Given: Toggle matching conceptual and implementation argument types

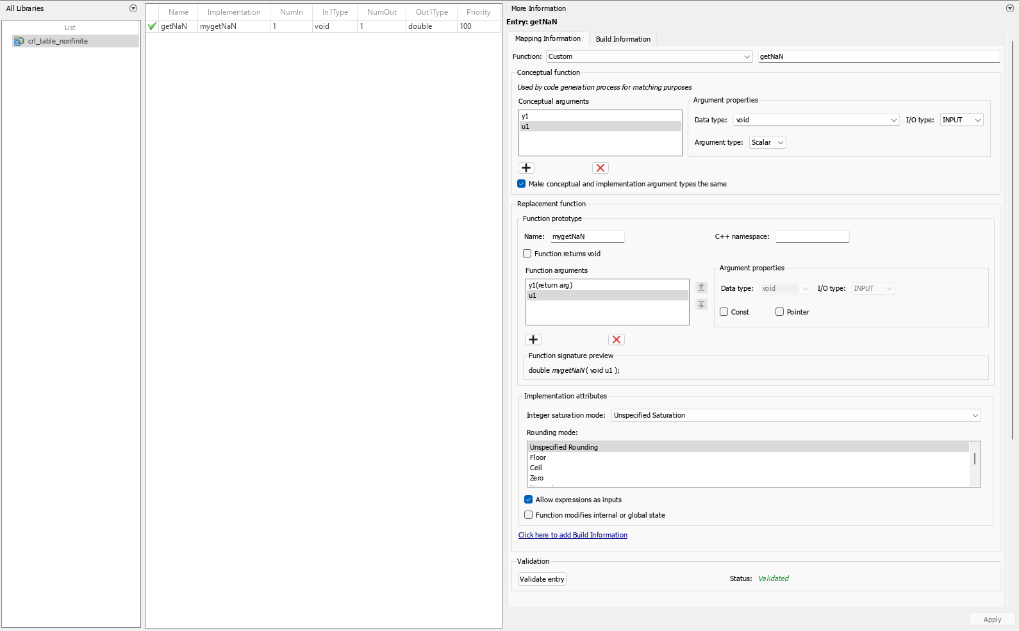Looking at the screenshot, I should (522, 184).
